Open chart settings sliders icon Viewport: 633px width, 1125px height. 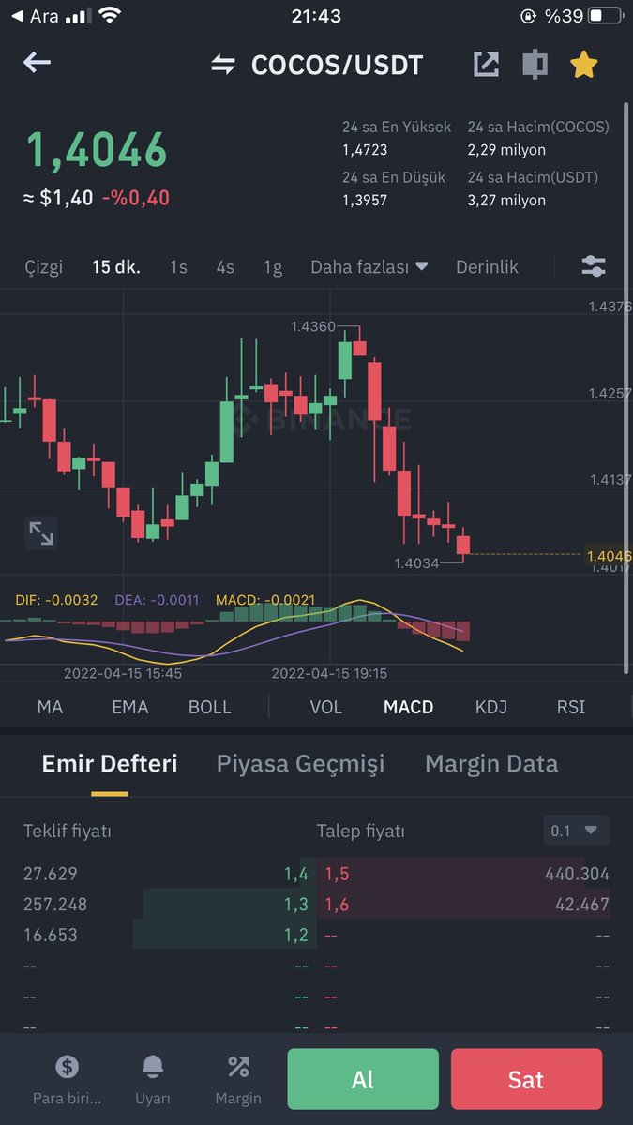pos(594,266)
